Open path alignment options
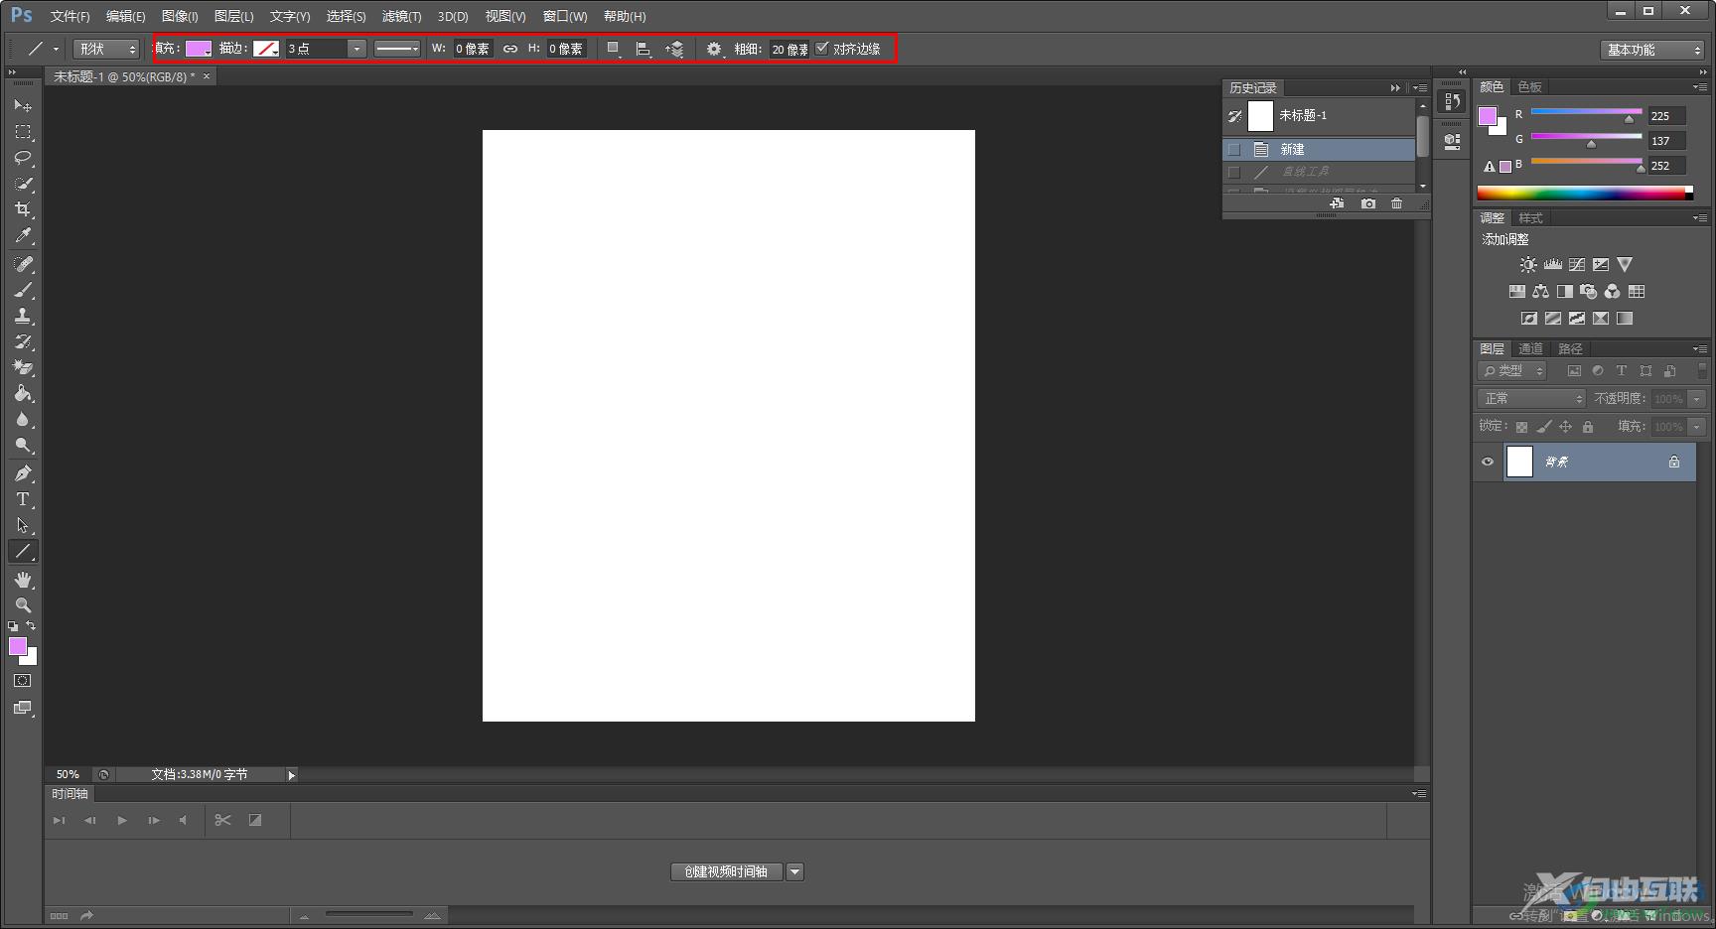 pos(643,49)
